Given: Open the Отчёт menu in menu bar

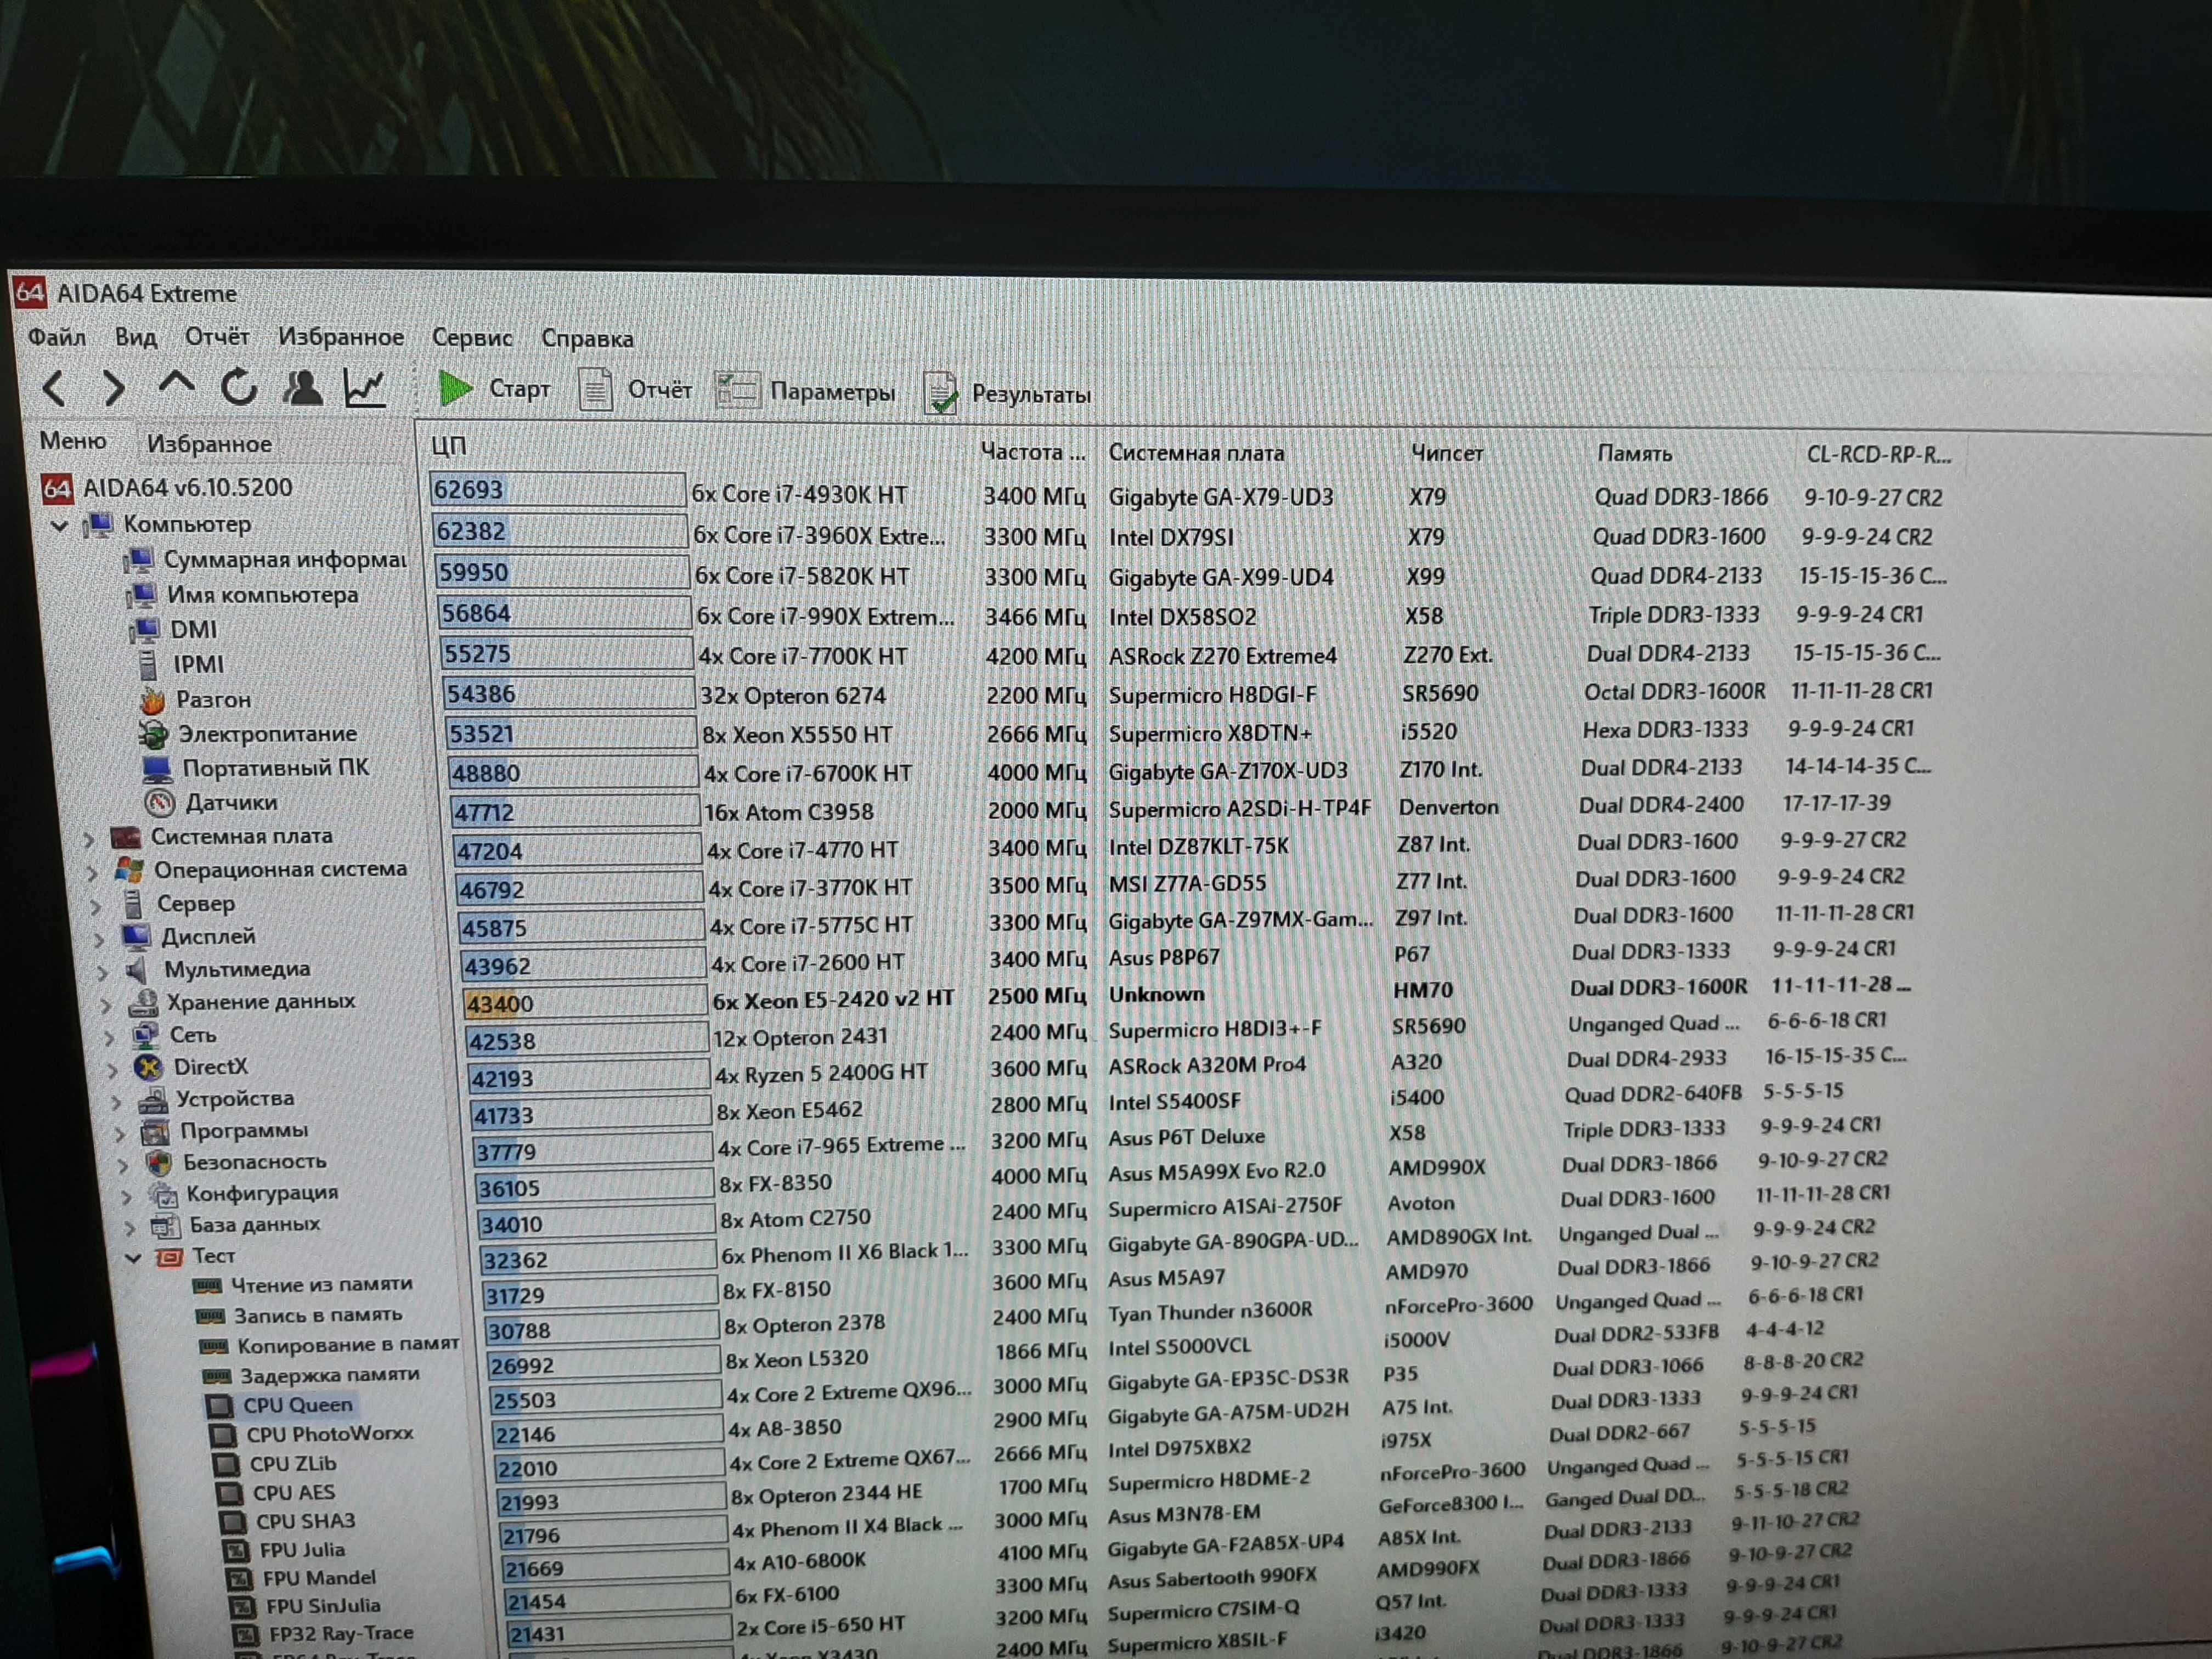Looking at the screenshot, I should (217, 337).
